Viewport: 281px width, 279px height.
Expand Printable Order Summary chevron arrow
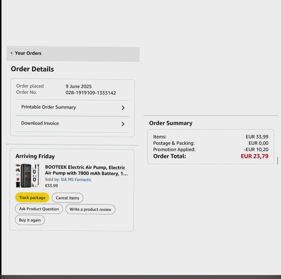[x=123, y=108]
